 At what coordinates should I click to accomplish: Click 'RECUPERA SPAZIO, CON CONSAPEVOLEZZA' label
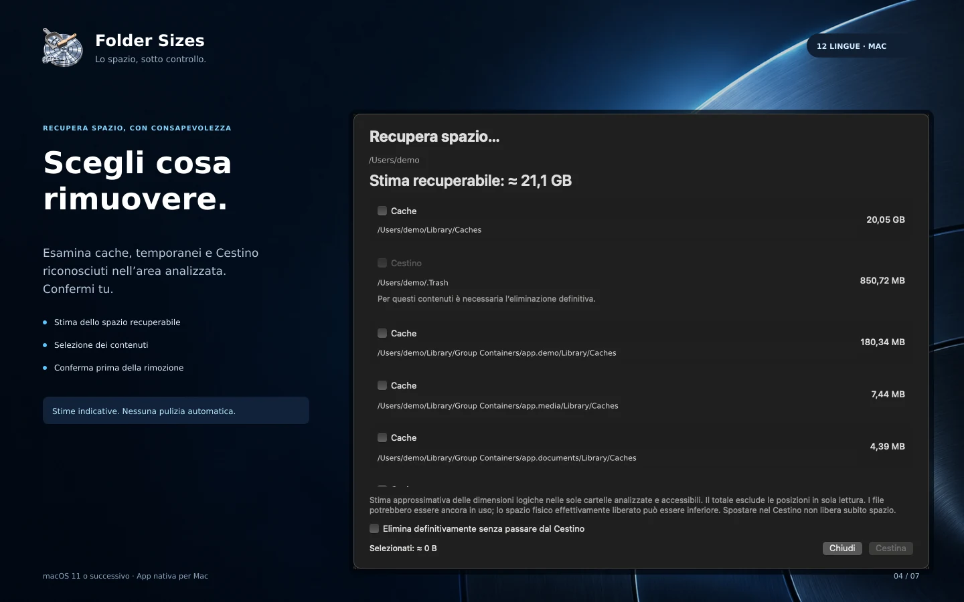point(137,128)
